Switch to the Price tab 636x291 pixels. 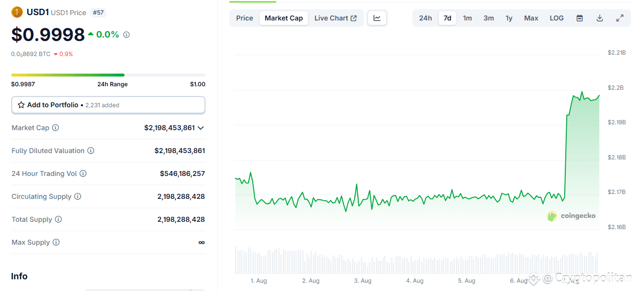[x=245, y=18]
